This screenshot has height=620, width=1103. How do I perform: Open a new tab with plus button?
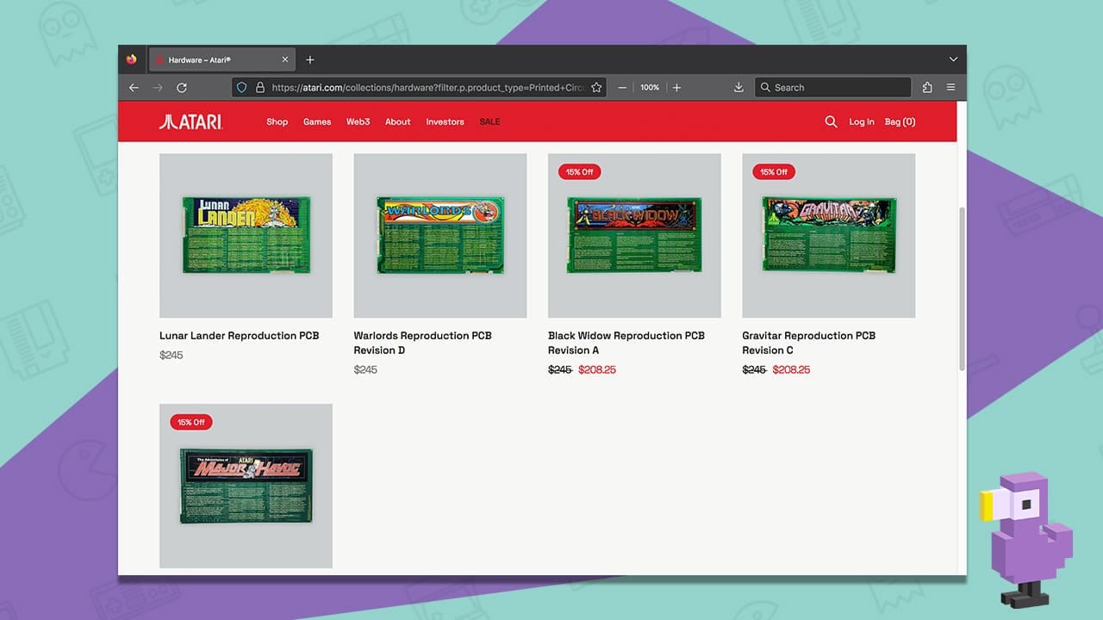(310, 59)
